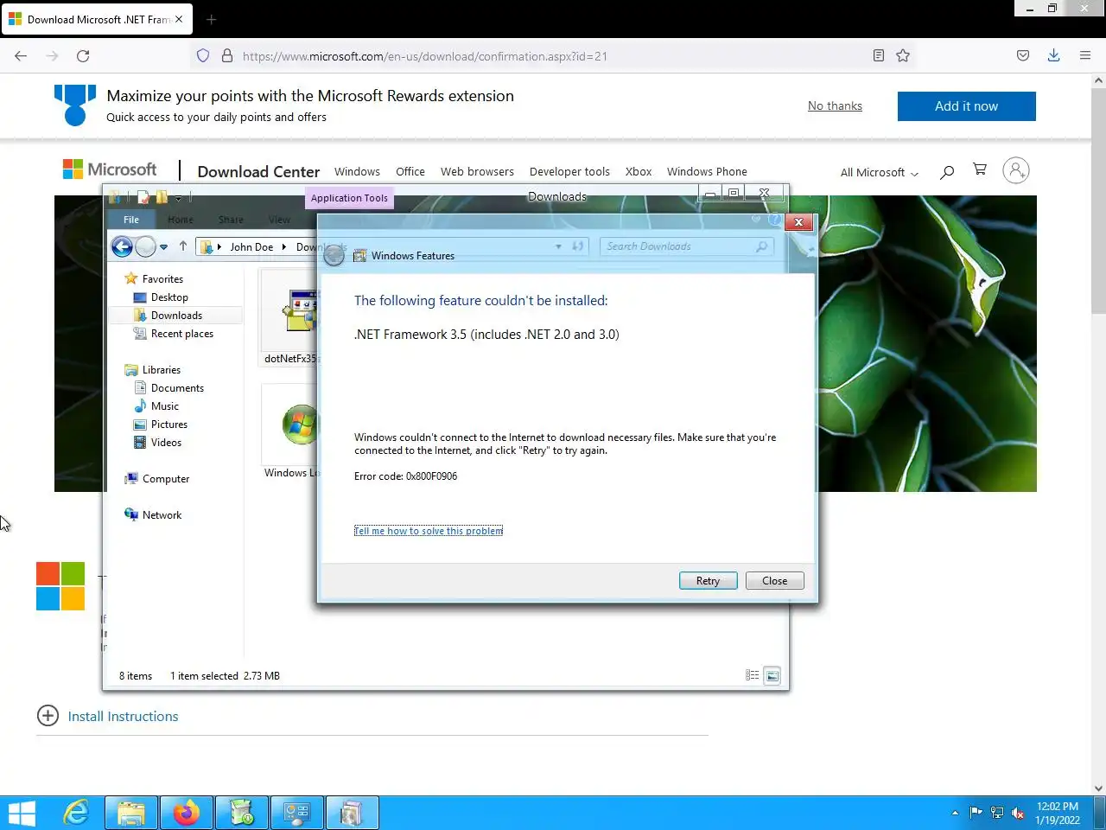Open the Windows menu in Download Center
This screenshot has width=1106, height=830.
point(357,171)
